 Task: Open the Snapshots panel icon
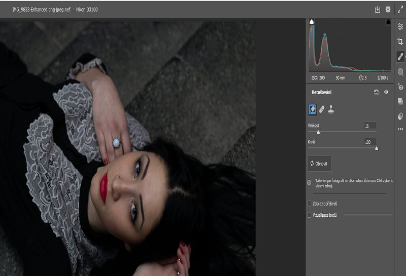point(400,101)
